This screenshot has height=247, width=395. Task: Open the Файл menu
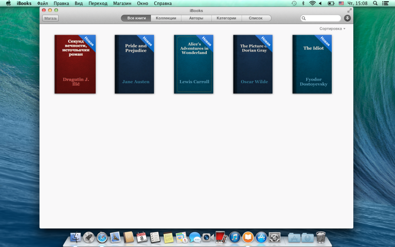tap(42, 3)
